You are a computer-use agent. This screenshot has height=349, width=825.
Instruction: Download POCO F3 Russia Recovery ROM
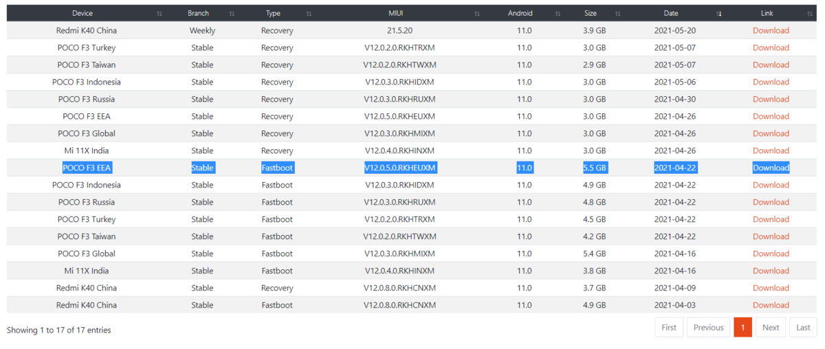(x=771, y=99)
